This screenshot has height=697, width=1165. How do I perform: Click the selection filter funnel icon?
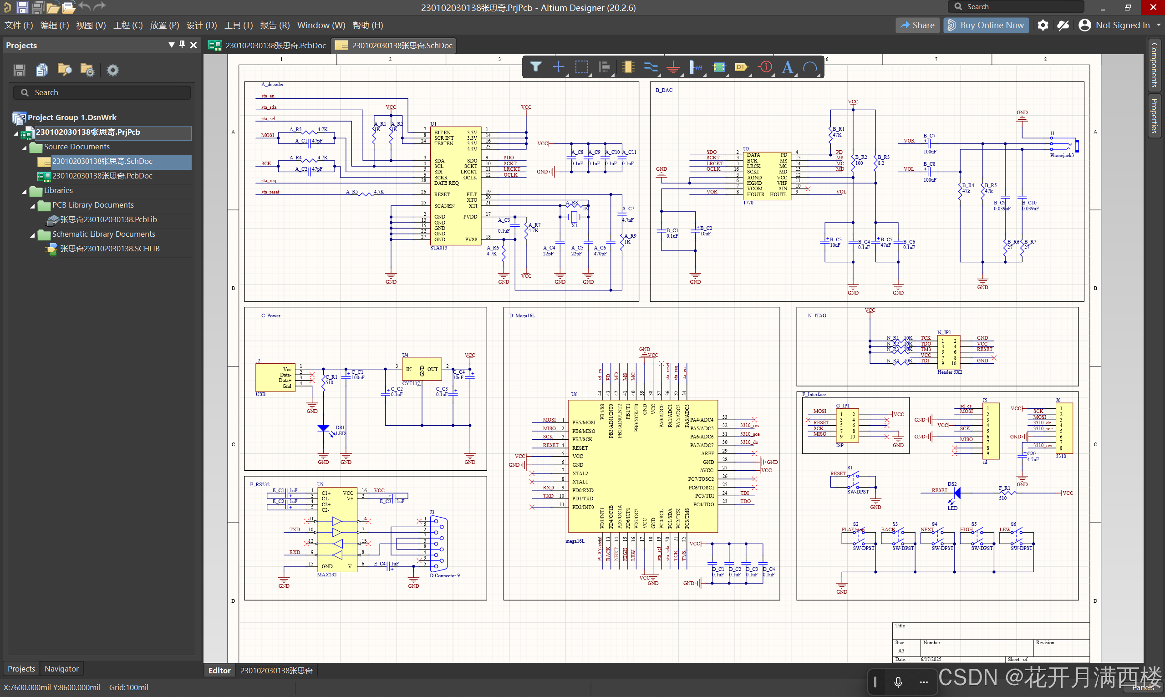pos(535,66)
